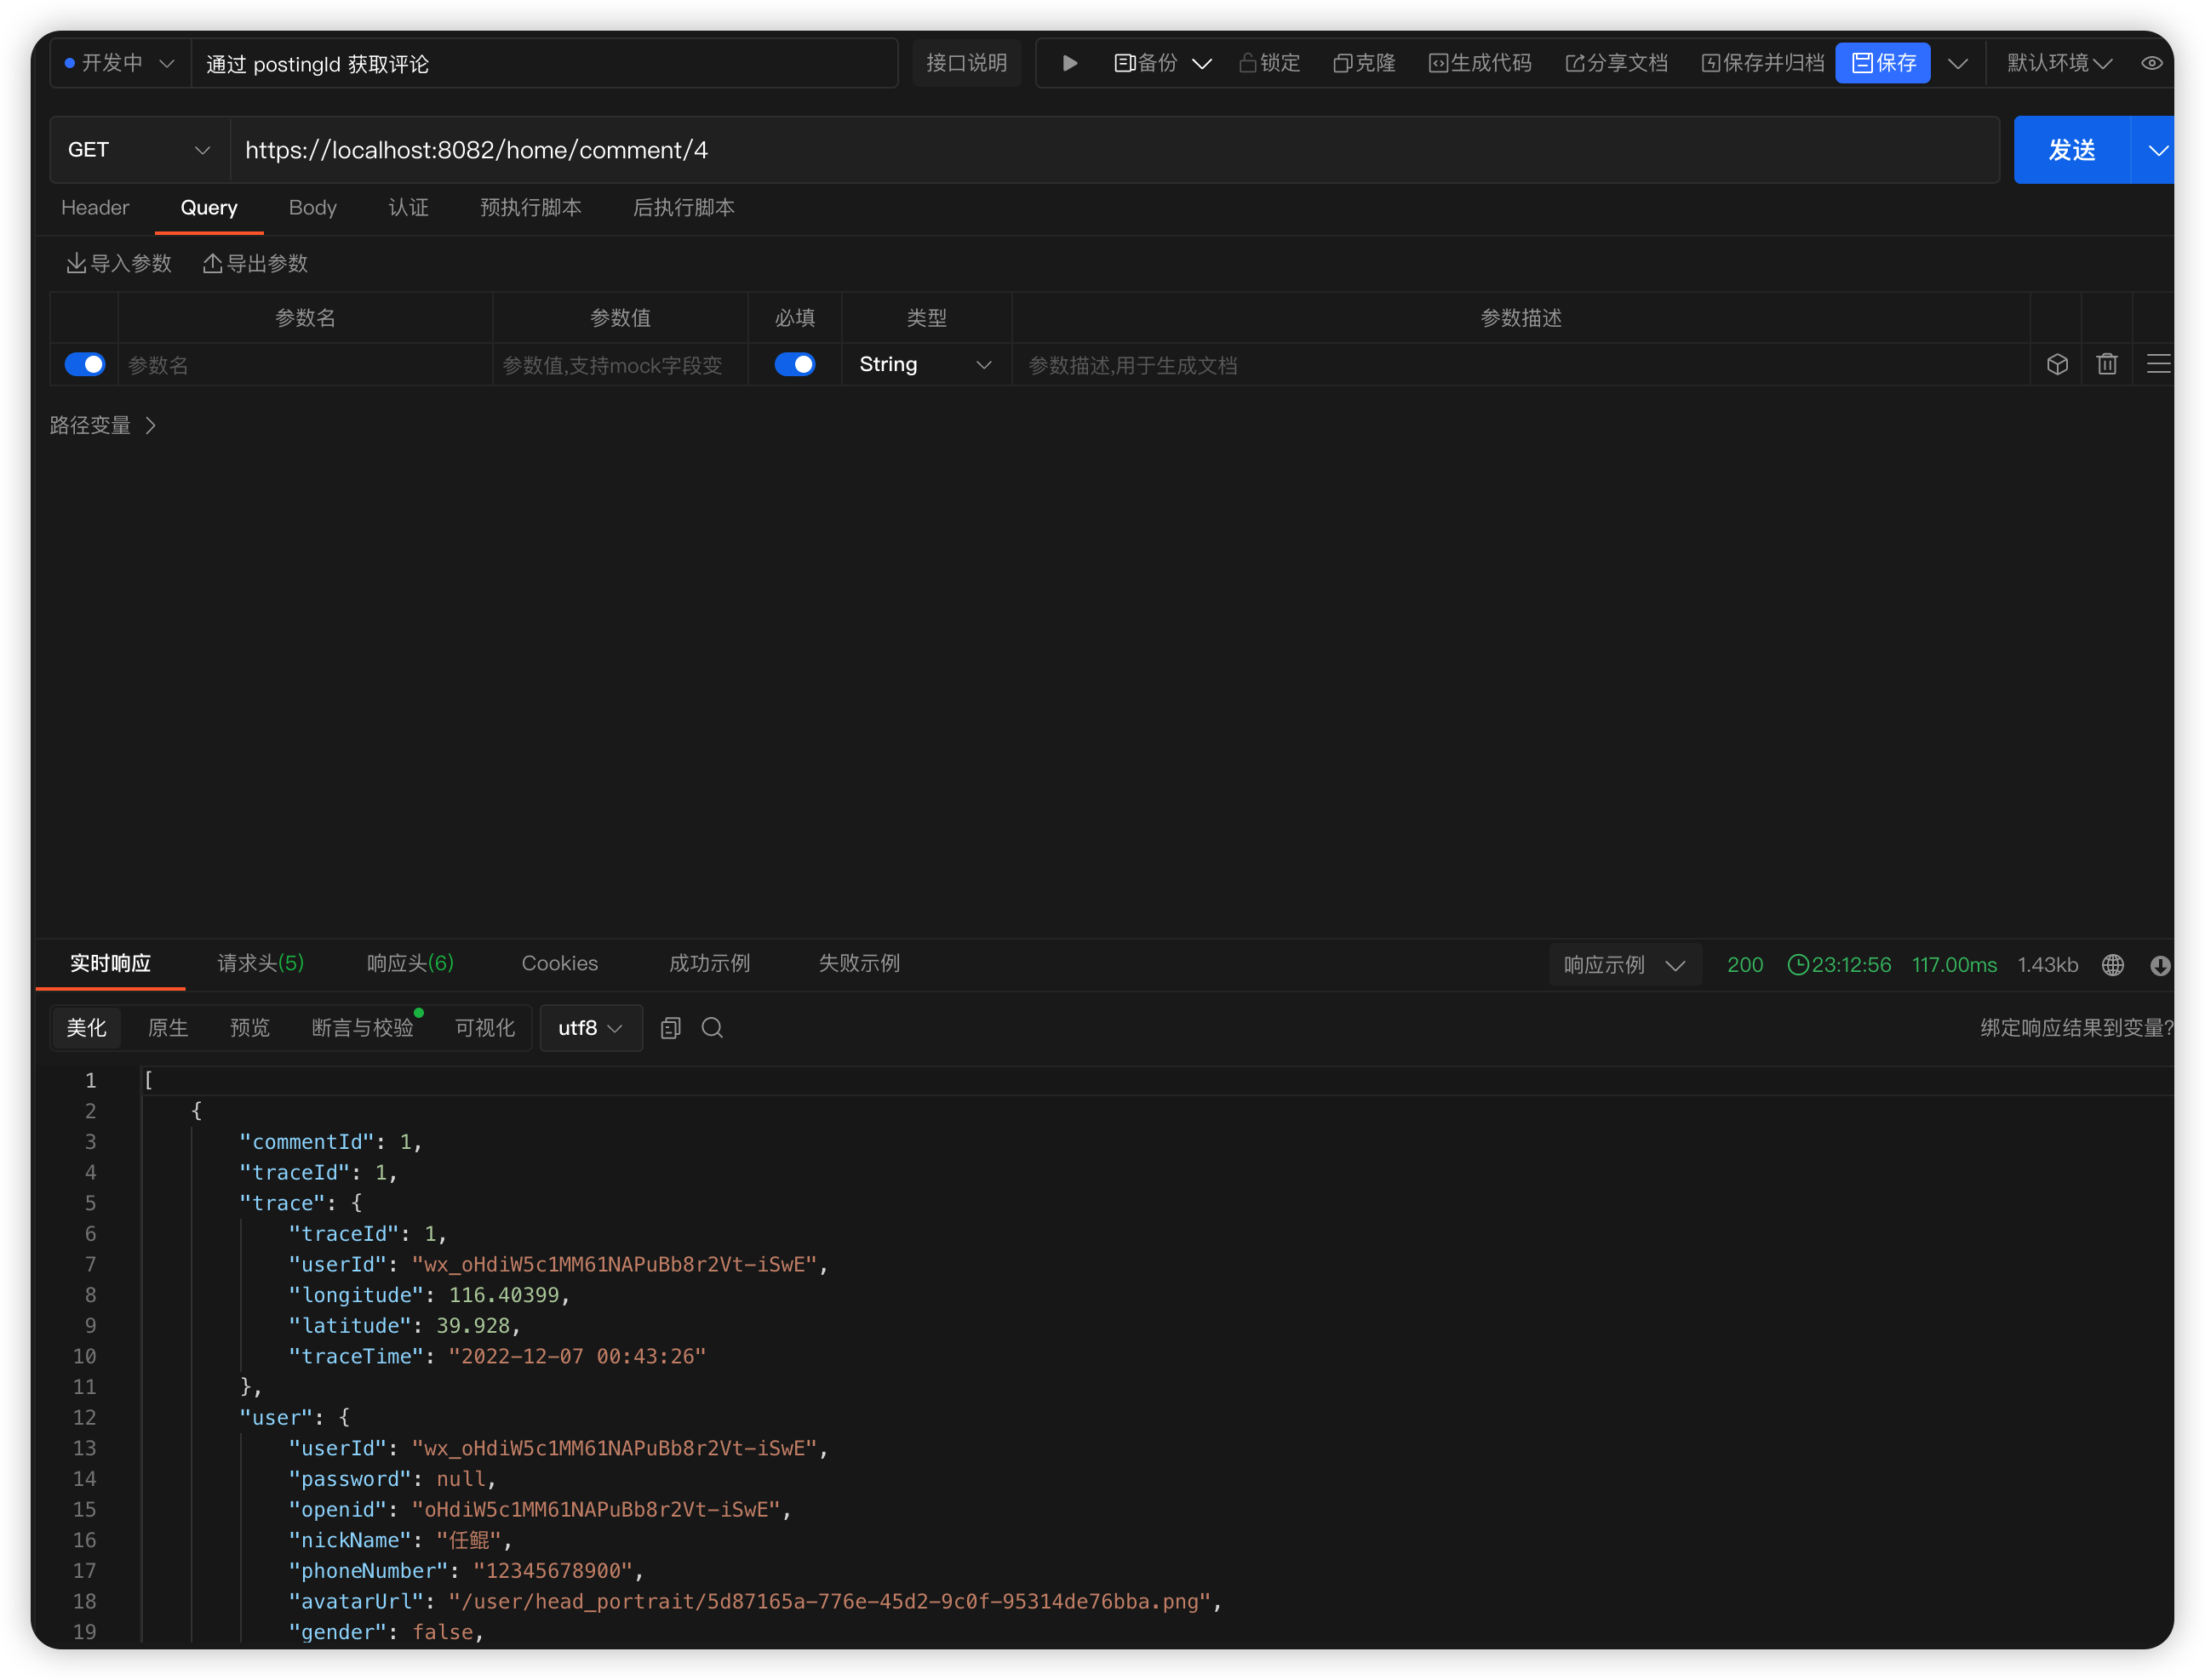Image resolution: width=2205 pixels, height=1680 pixels.
Task: Open the 成功示例 tab
Action: pyautogui.click(x=709, y=963)
